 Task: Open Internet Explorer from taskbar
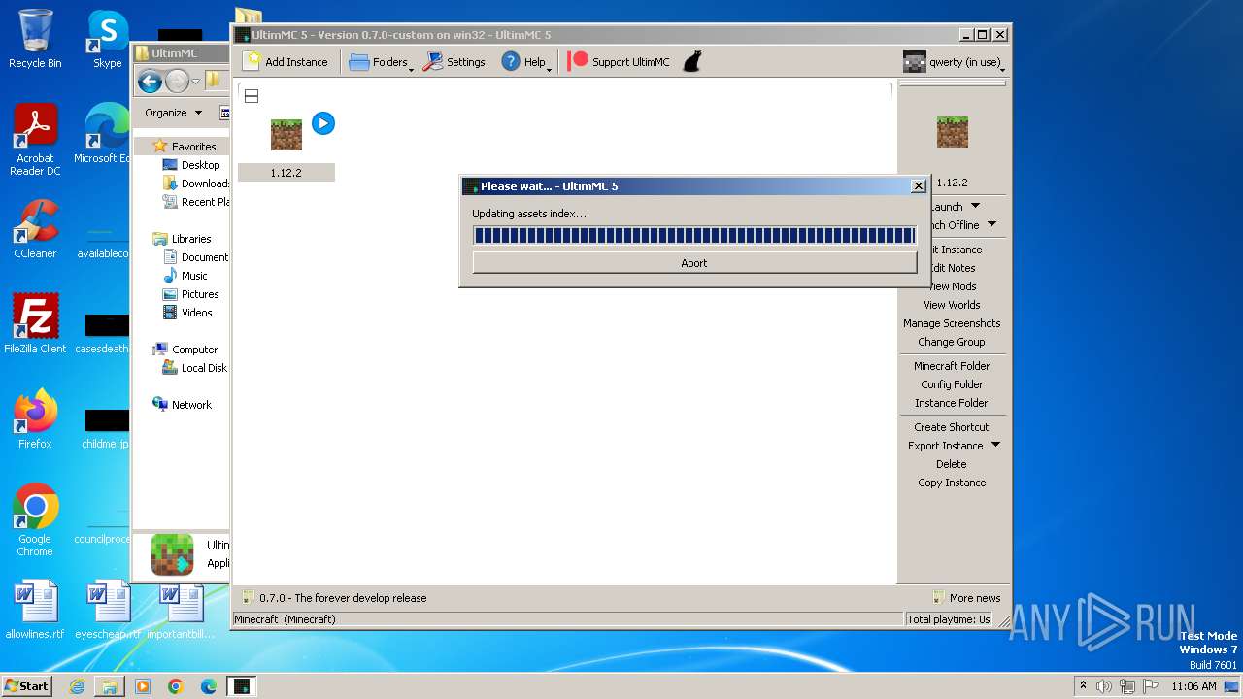pos(77,686)
